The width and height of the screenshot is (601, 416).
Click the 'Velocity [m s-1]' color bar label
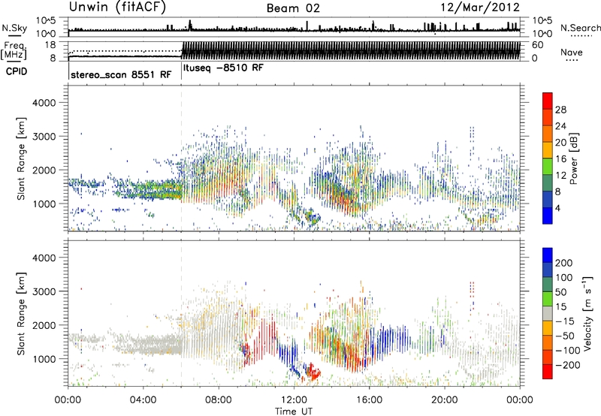pos(587,313)
